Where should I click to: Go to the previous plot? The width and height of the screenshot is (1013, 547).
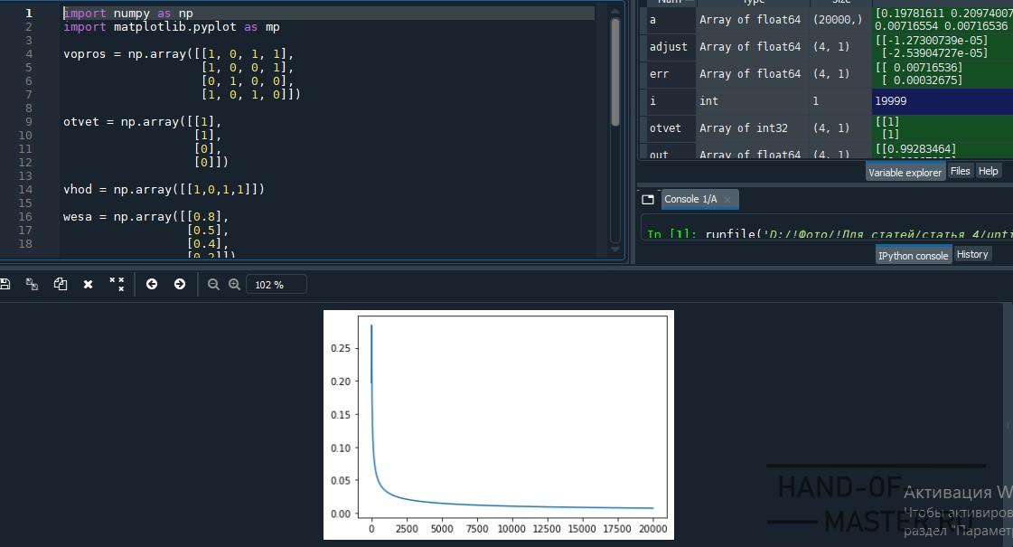(152, 284)
